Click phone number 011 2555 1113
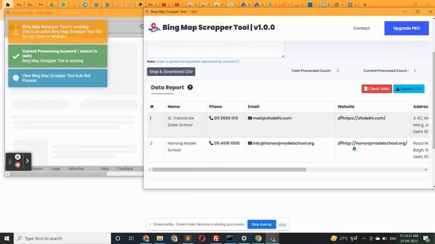This screenshot has width=435, height=244. tap(224, 118)
